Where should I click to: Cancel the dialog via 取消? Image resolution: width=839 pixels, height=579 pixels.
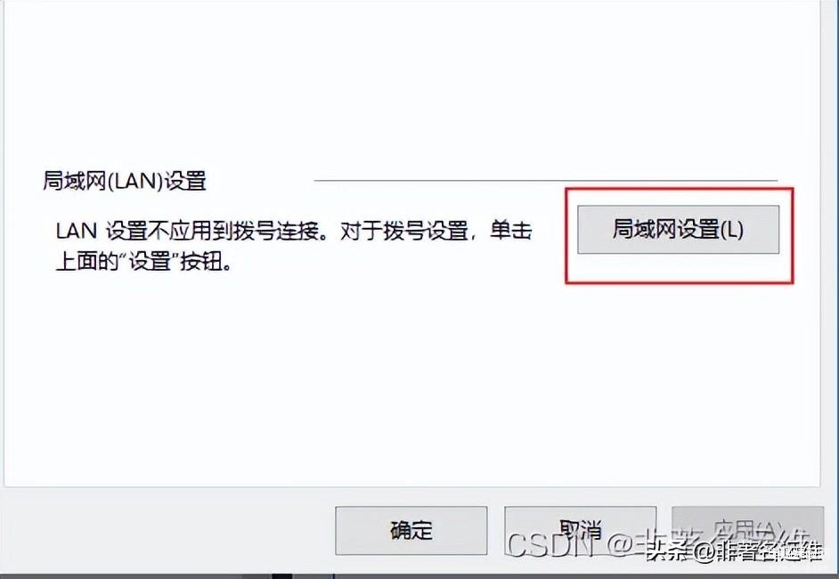[580, 530]
